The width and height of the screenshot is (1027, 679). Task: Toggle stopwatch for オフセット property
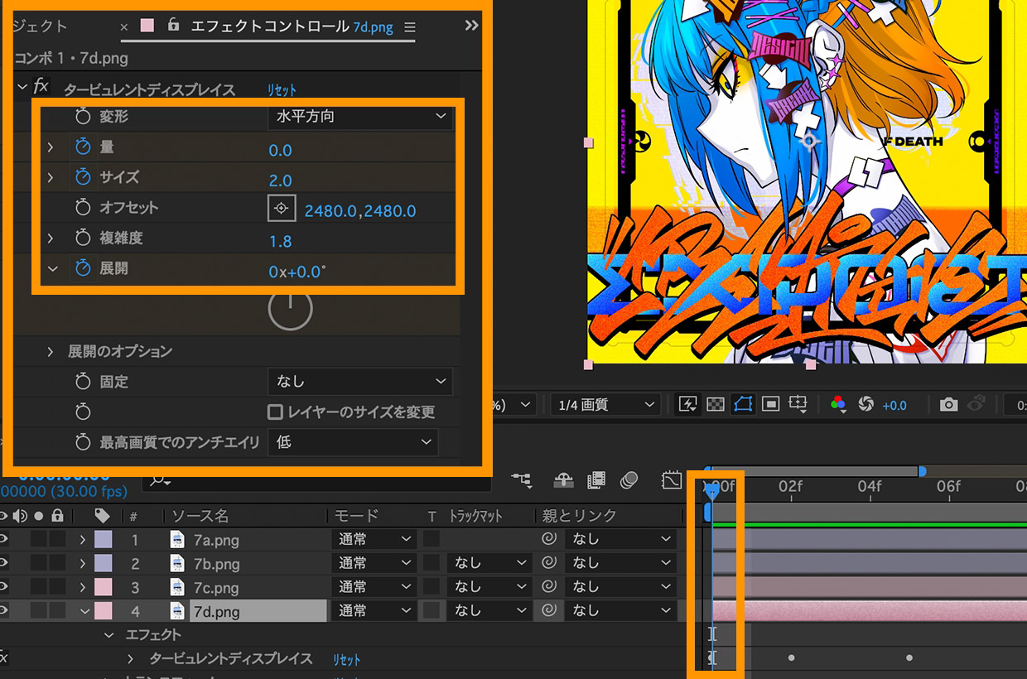pos(82,208)
